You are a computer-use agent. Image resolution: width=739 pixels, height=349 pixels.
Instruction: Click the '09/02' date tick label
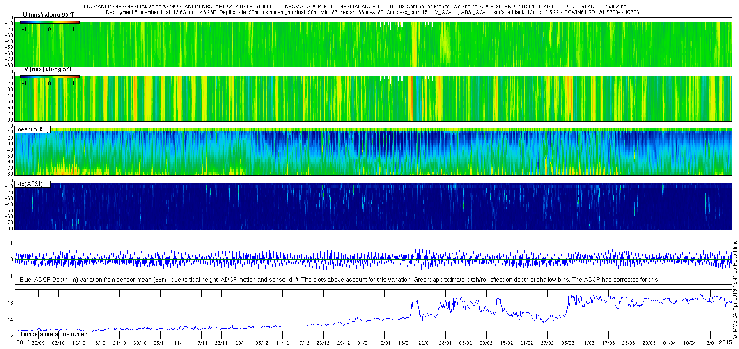(x=486, y=343)
